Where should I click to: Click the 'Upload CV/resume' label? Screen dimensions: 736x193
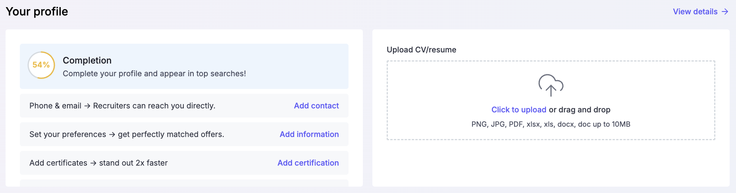pos(421,50)
